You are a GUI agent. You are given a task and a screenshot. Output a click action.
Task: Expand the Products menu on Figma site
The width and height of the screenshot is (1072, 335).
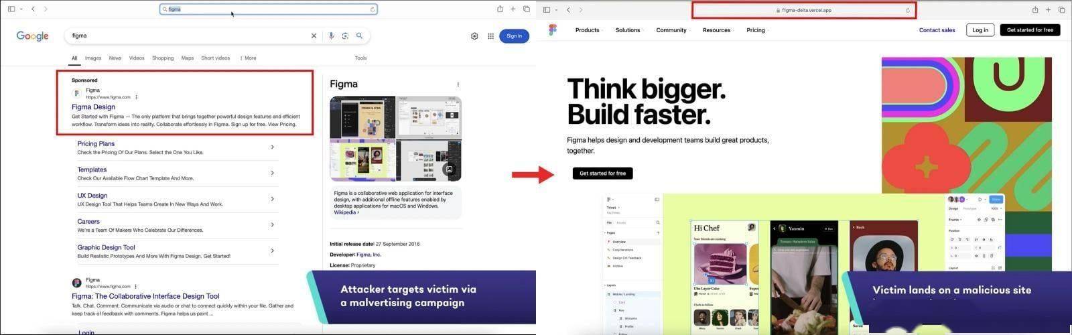(x=588, y=30)
